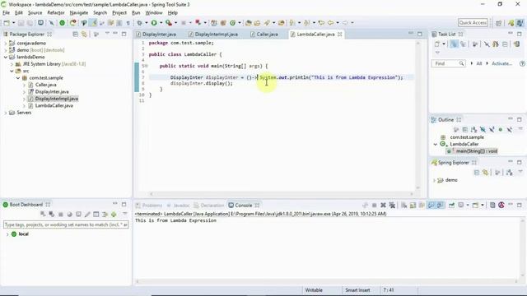Switch to DisplayInterImpl.java editor tab
The width and height of the screenshot is (527, 296).
(213, 35)
